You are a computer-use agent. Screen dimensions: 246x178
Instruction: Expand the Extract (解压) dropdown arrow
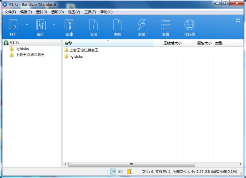point(54,25)
